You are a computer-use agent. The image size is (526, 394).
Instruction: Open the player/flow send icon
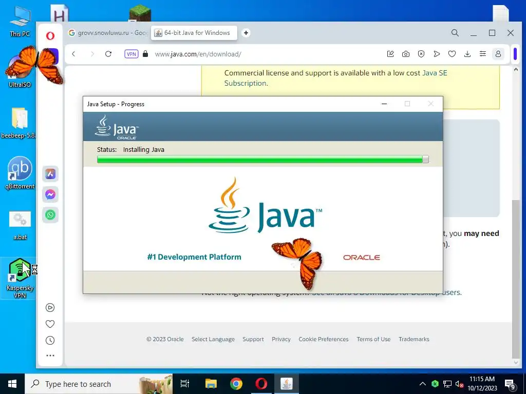coord(437,54)
